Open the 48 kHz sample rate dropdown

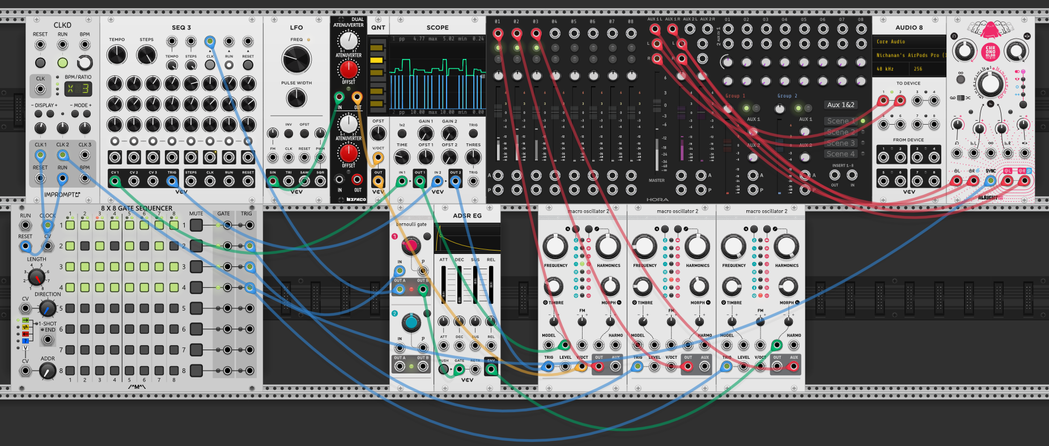(x=890, y=69)
